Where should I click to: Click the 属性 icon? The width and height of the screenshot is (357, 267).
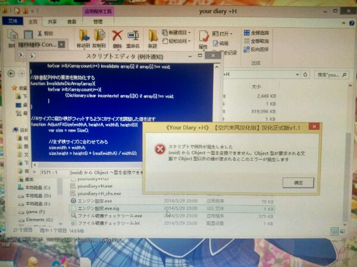pyautogui.click(x=203, y=36)
